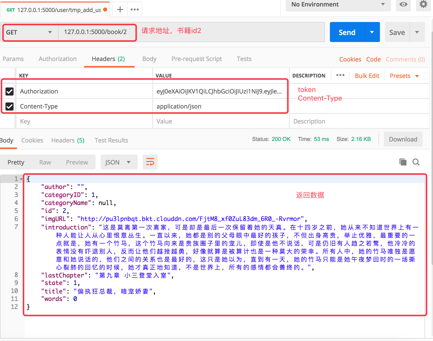The width and height of the screenshot is (433, 341).
Task: Search within the response body
Action: coord(416,162)
